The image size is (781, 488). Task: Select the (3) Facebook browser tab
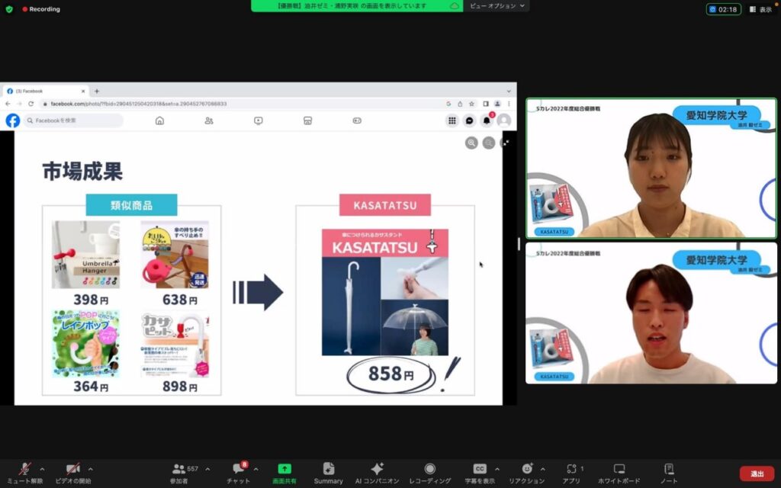point(45,91)
